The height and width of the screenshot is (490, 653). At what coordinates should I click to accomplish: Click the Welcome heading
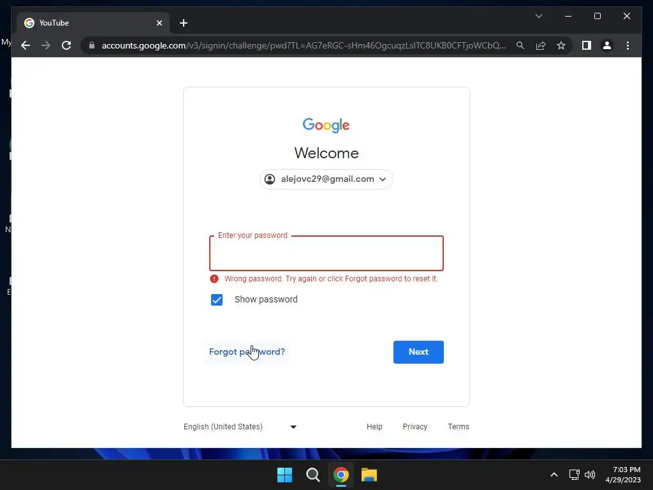click(326, 153)
